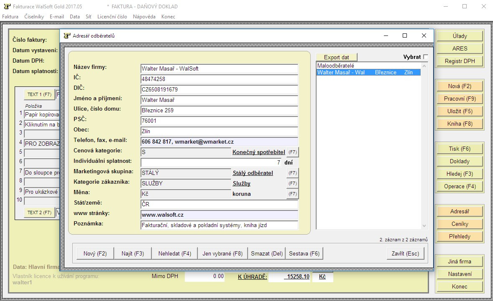This screenshot has height=301, width=493.
Task: Click the Konec menu item
Action: pos(168,17)
